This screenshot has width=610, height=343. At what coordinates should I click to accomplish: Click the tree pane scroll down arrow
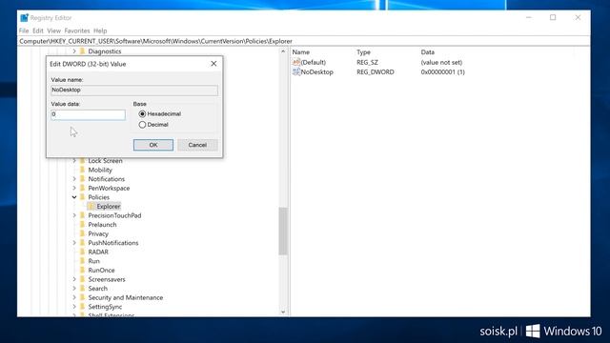(x=283, y=312)
